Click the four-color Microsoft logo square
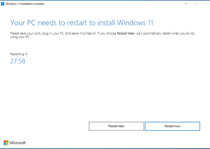Viewport: 210px width, 149px height. [6, 143]
